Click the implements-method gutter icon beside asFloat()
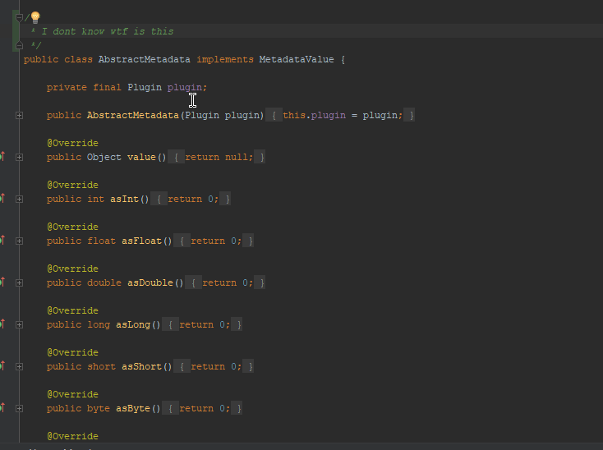Viewport: 603px width, 450px height. click(x=2, y=240)
